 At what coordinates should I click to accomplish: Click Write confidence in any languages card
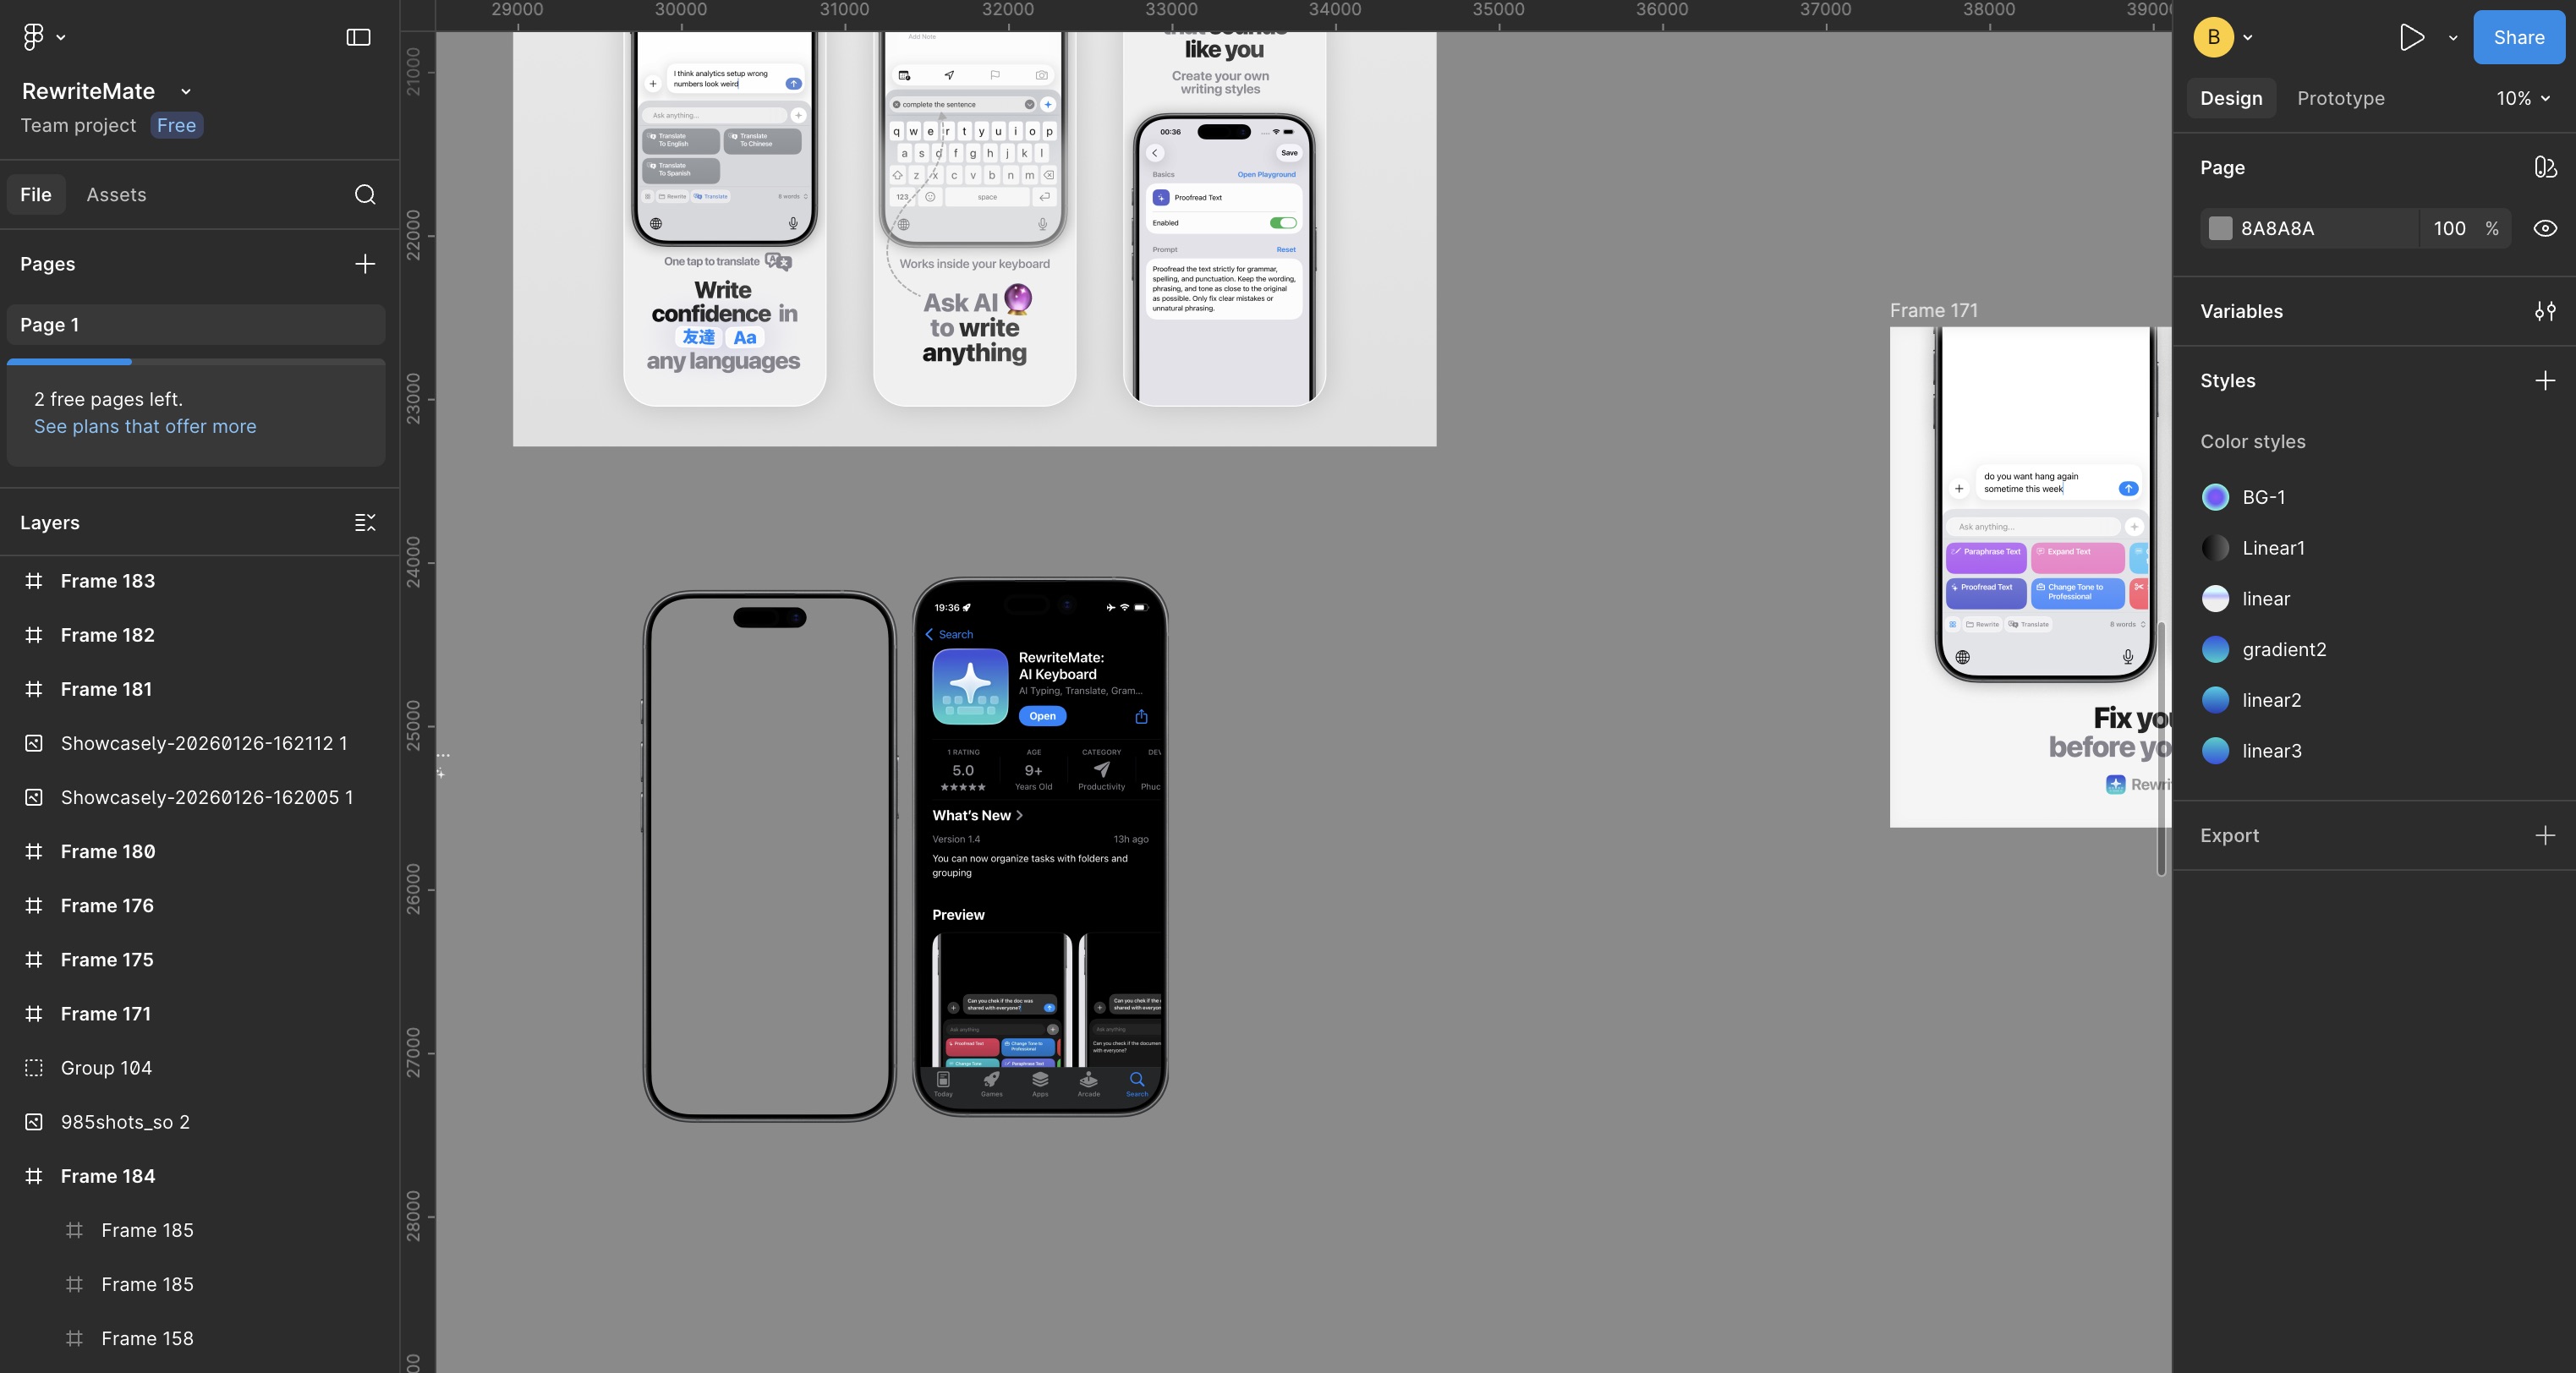(724, 219)
